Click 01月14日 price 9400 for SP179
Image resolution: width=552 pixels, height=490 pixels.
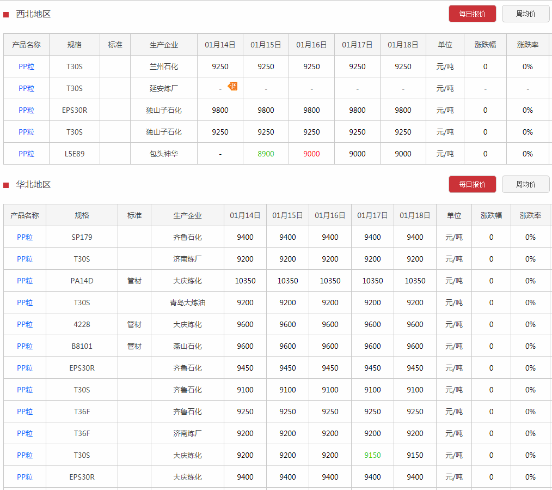pyautogui.click(x=245, y=237)
